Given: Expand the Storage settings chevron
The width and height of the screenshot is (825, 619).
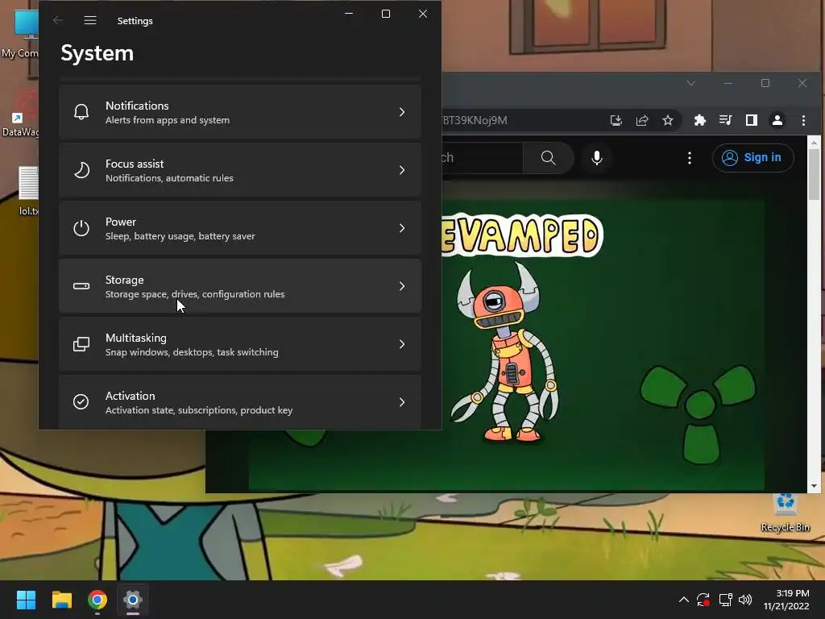Looking at the screenshot, I should pyautogui.click(x=402, y=286).
